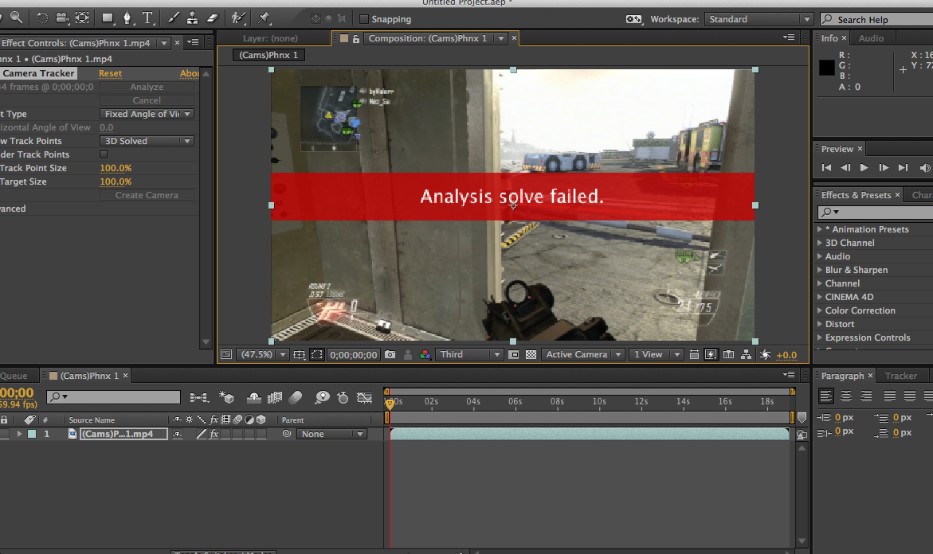The height and width of the screenshot is (554, 933).
Task: Select the Layer: (none) tab
Action: 270,38
